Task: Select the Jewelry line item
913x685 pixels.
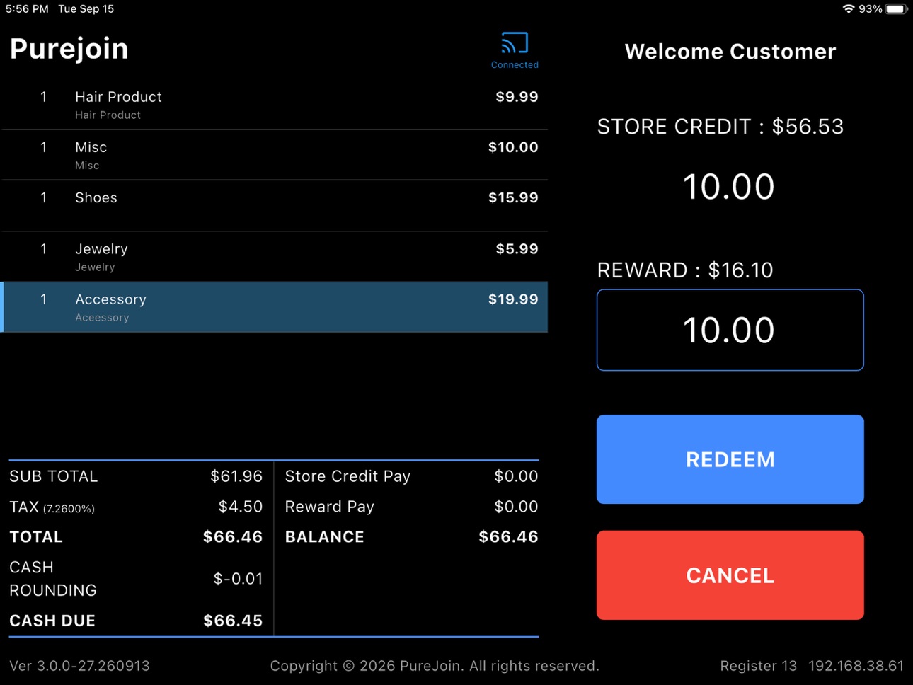Action: coord(275,257)
